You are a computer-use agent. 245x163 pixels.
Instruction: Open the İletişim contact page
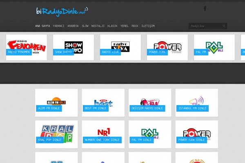click(x=148, y=26)
